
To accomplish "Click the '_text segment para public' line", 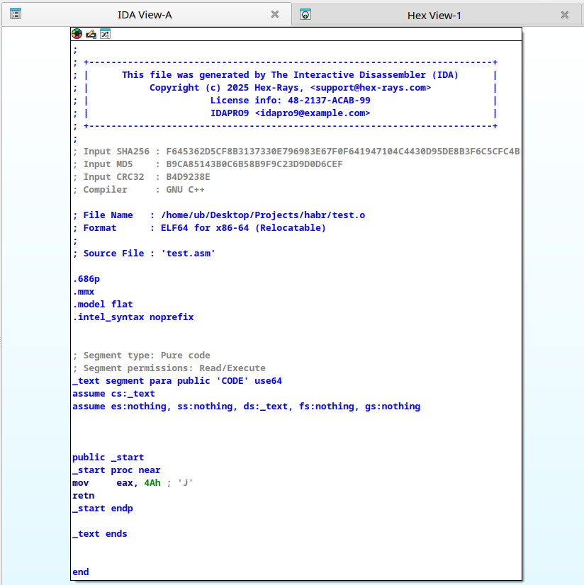I will pyautogui.click(x=177, y=381).
